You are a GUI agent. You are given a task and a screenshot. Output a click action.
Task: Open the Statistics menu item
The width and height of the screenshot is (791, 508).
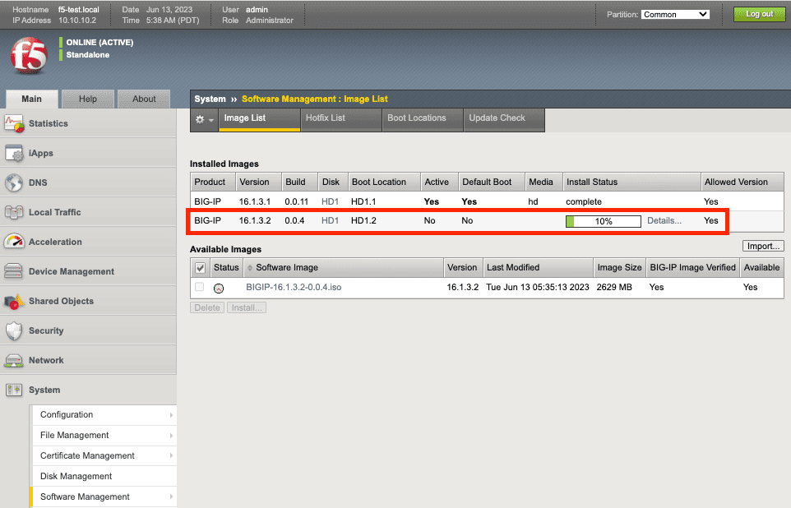coord(88,123)
